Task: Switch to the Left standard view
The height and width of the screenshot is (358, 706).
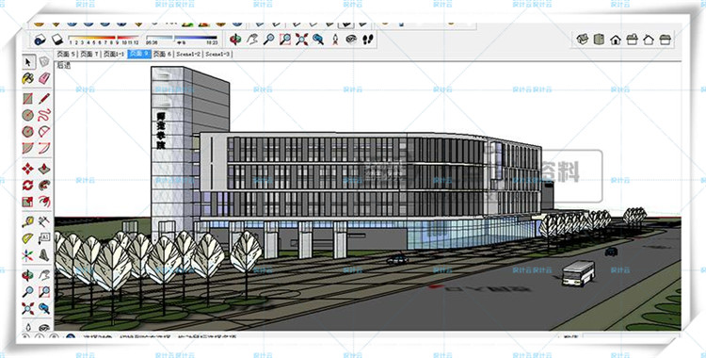Action: [x=665, y=40]
